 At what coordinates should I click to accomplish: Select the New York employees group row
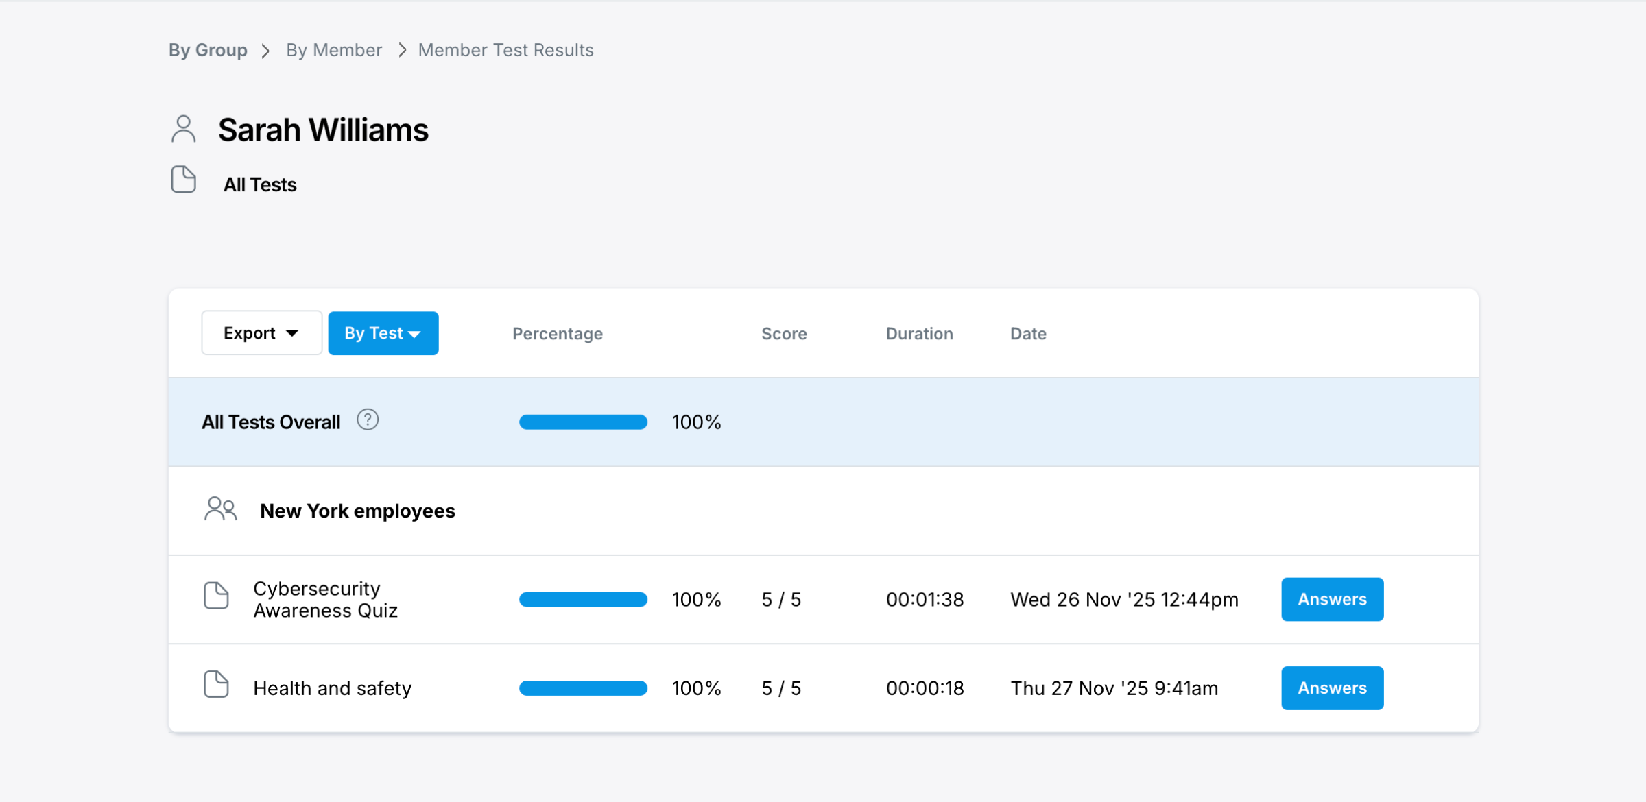(357, 510)
